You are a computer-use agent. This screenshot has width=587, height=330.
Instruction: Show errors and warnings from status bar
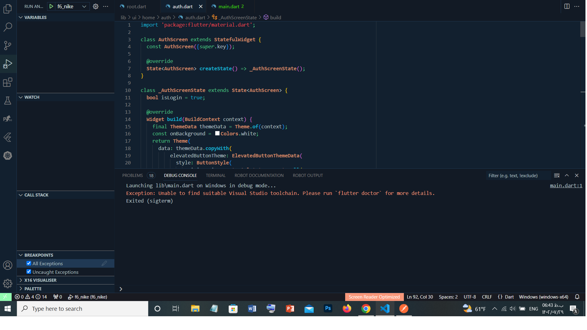tap(31, 297)
